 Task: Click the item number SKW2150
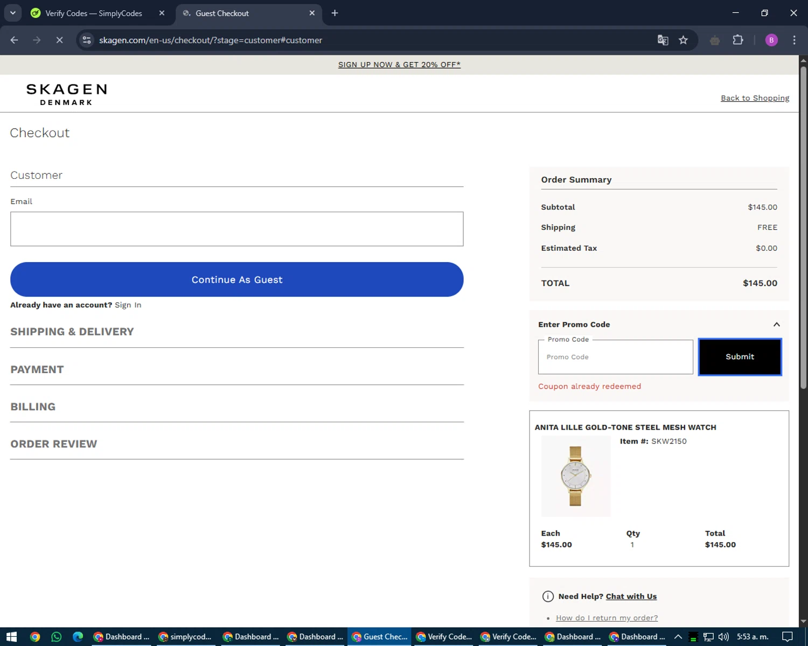[x=668, y=441]
